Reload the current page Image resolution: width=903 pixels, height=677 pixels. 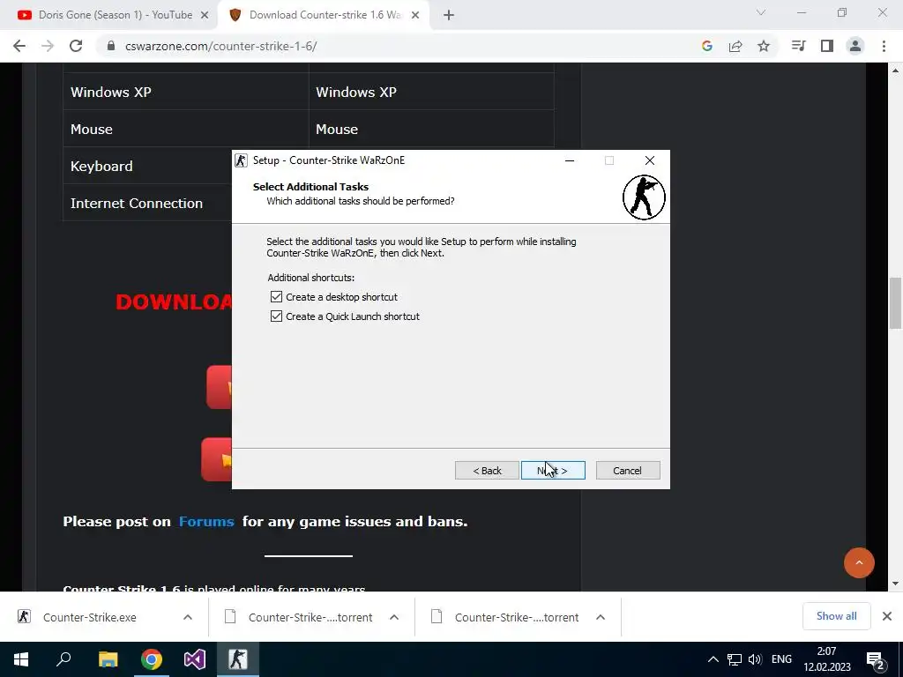pyautogui.click(x=76, y=46)
